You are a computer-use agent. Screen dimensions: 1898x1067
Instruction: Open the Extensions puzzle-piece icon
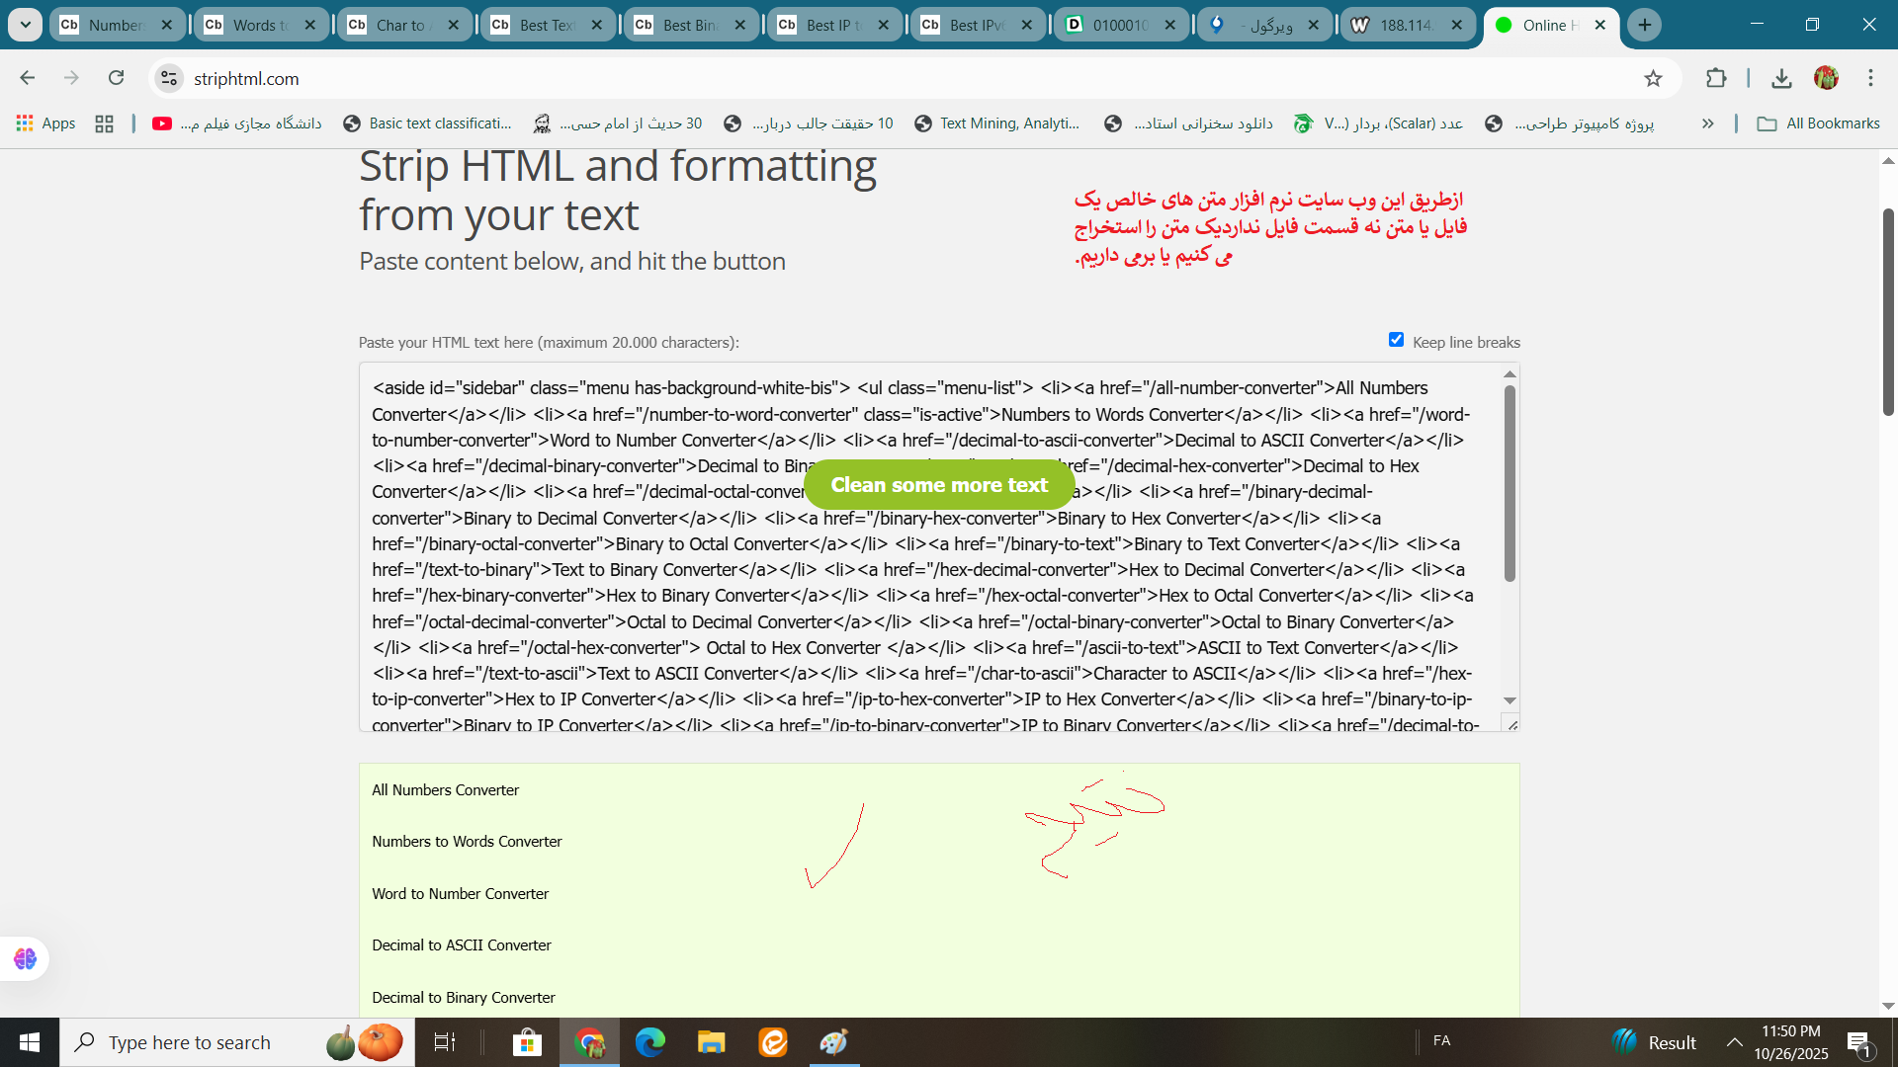1717,78
